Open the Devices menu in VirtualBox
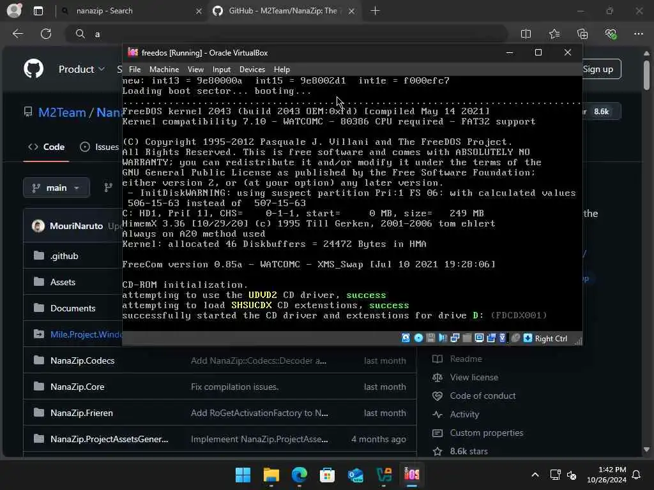 (x=252, y=70)
